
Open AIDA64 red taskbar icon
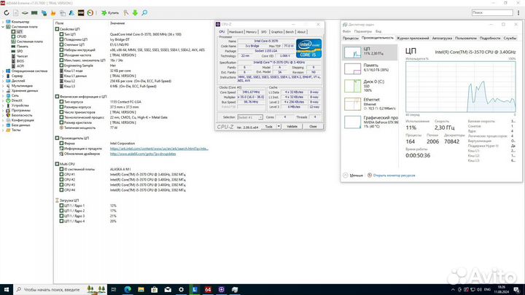tap(208, 290)
